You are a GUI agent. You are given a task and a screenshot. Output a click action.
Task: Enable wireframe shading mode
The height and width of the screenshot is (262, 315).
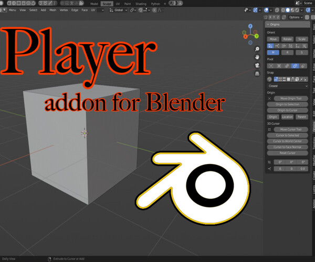pos(283,10)
